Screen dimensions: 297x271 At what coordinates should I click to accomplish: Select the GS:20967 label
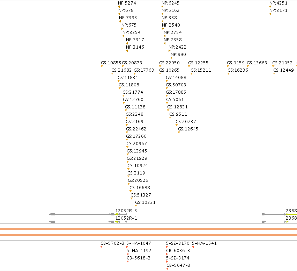[136, 144]
